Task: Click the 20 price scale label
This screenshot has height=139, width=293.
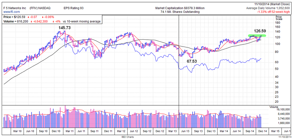Action: pos(277,102)
